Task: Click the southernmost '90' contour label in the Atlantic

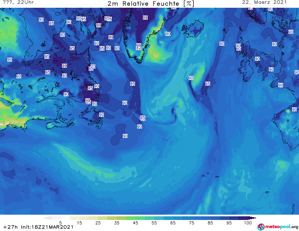Action: [125, 136]
